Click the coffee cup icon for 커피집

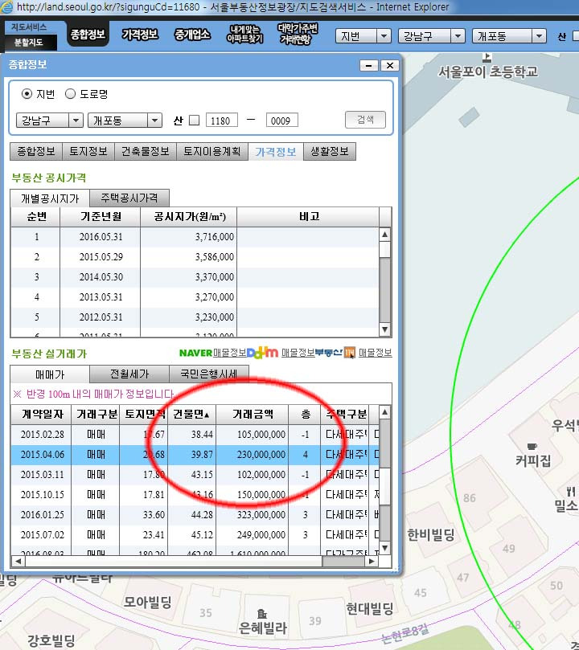pyautogui.click(x=532, y=447)
